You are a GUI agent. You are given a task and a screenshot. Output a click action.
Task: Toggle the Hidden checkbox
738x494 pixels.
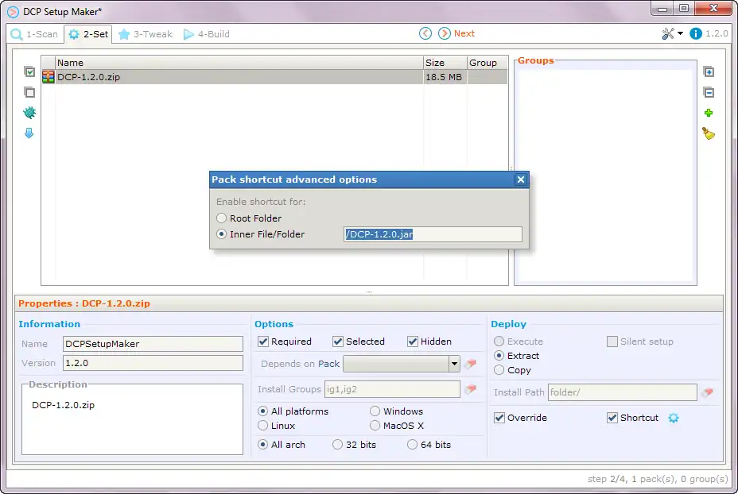click(413, 342)
